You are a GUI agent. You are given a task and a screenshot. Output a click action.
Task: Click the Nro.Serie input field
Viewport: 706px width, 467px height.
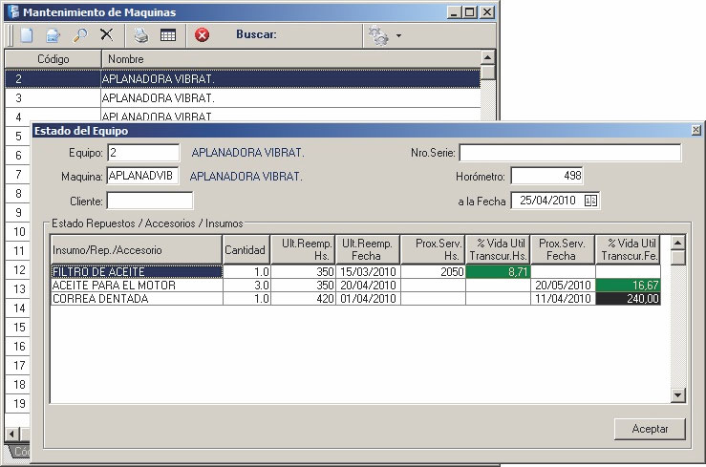[x=570, y=153]
